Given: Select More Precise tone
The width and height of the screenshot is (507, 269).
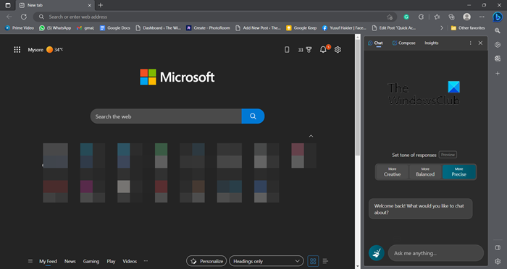Looking at the screenshot, I should (458, 172).
